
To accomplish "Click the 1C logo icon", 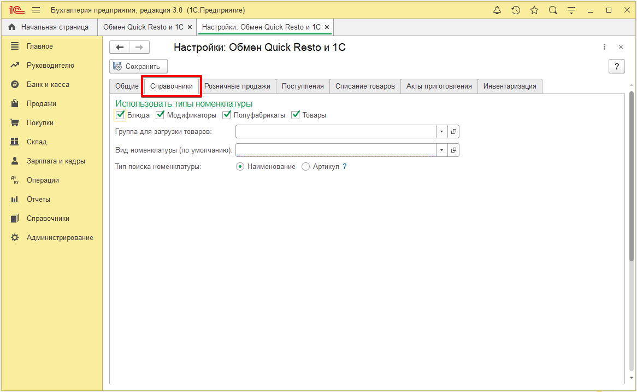I will click(x=16, y=10).
